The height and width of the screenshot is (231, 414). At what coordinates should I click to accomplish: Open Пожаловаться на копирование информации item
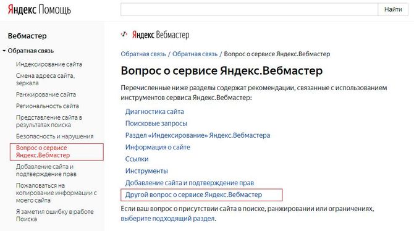click(56, 193)
